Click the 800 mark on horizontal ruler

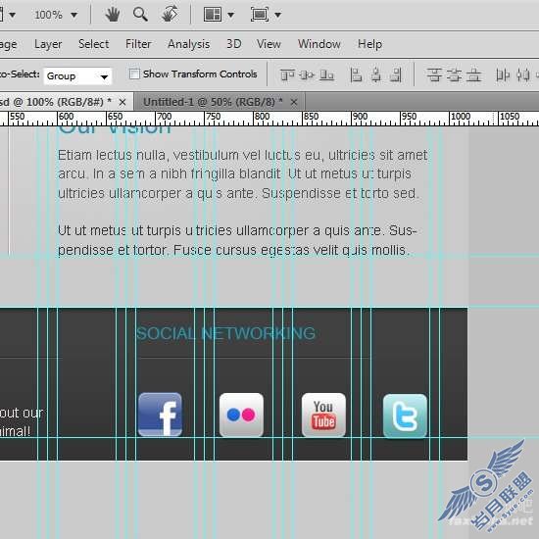tap(262, 117)
